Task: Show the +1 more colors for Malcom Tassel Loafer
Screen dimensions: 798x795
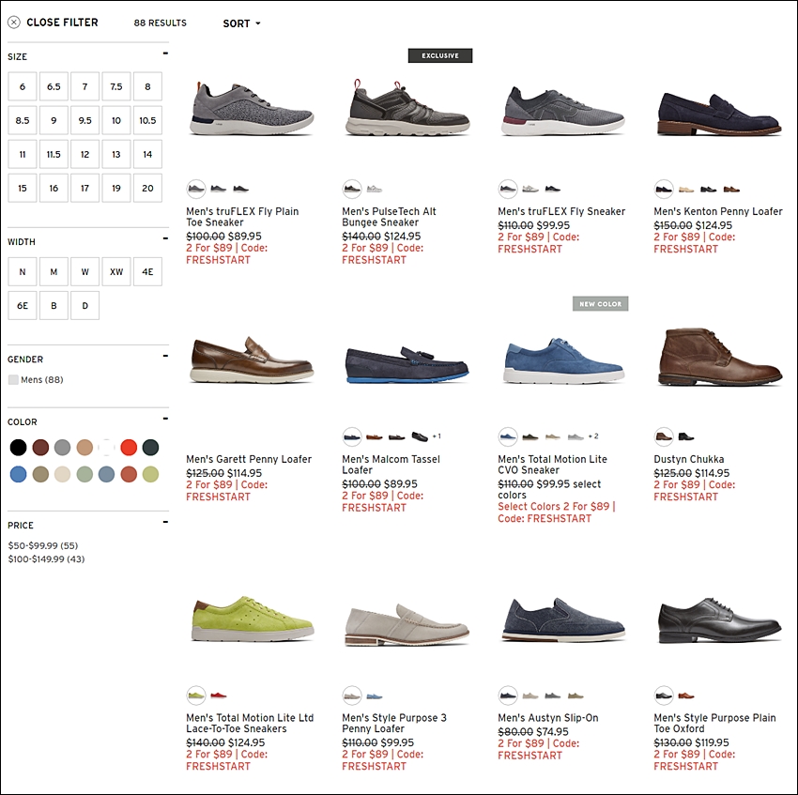Action: pyautogui.click(x=437, y=436)
